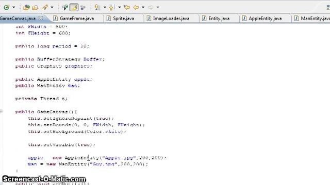Switch to the Sprite.java tab
Screen dimensions: 330x185
(124, 18)
